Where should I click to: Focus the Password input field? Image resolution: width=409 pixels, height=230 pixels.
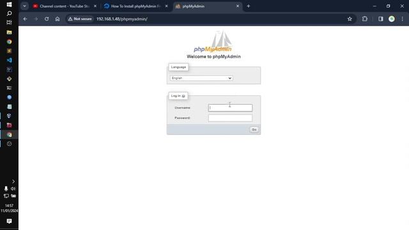pyautogui.click(x=230, y=118)
